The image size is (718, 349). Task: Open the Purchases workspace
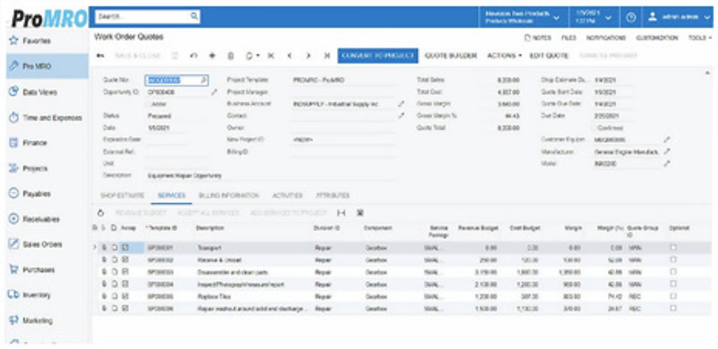pyautogui.click(x=38, y=270)
